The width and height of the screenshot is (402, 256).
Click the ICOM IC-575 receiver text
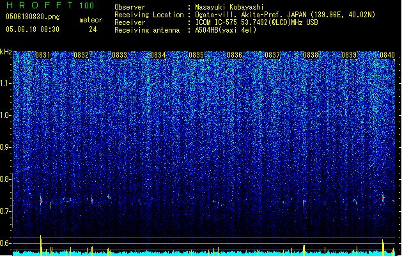pyautogui.click(x=256, y=22)
